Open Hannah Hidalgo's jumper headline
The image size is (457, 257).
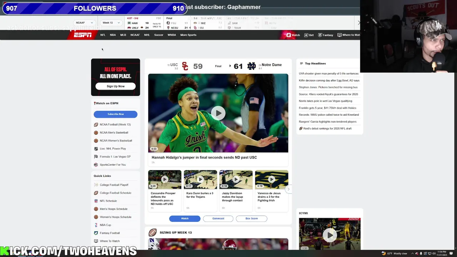click(204, 157)
